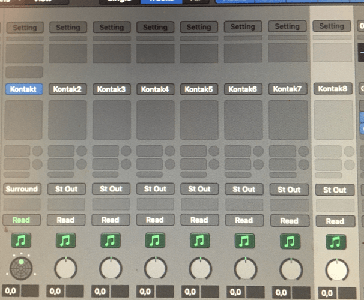The image size is (364, 300).
Task: Open the St Out selector on Kontak8
Action: point(335,190)
